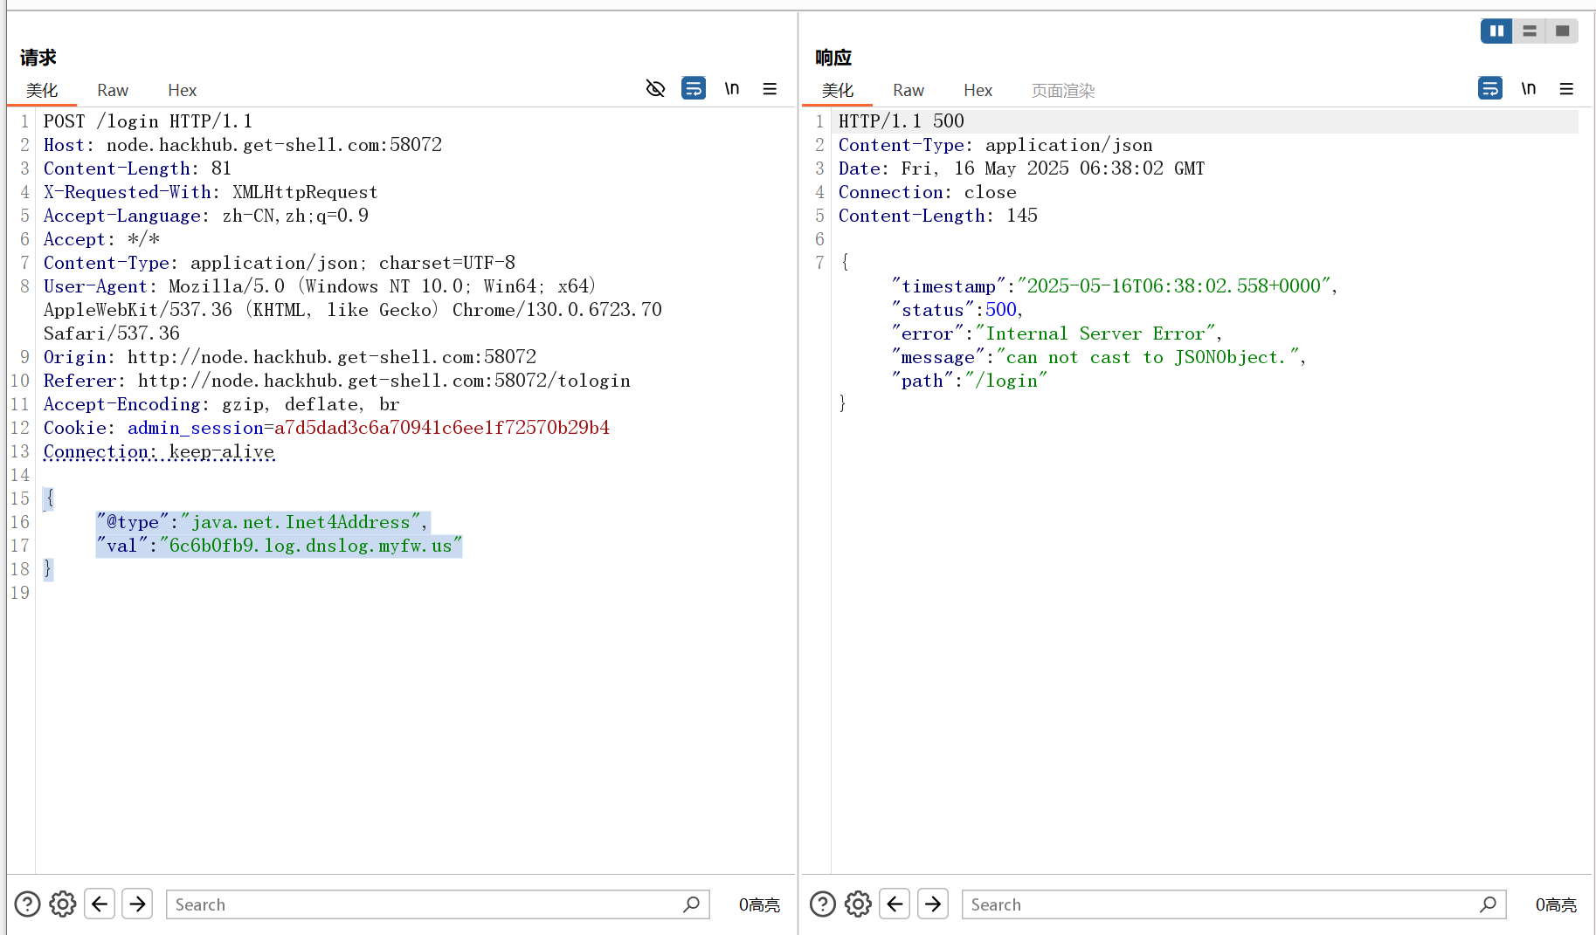Screen dimensions: 1596x935
Task: Enable the middle double-line mode at top right
Action: tap(1529, 31)
